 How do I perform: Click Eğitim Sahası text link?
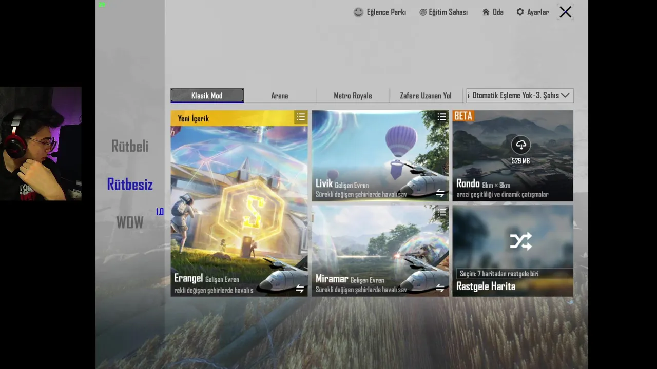[x=448, y=12]
